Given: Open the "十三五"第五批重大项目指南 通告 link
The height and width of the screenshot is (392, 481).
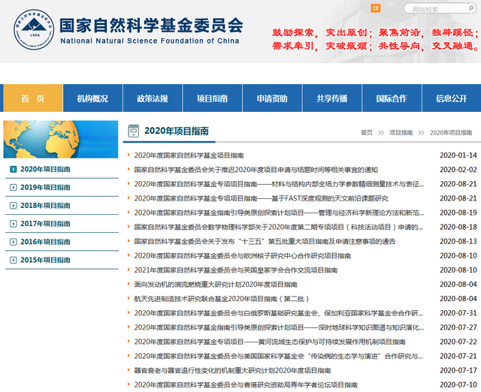Looking at the screenshot, I should pos(265,242).
